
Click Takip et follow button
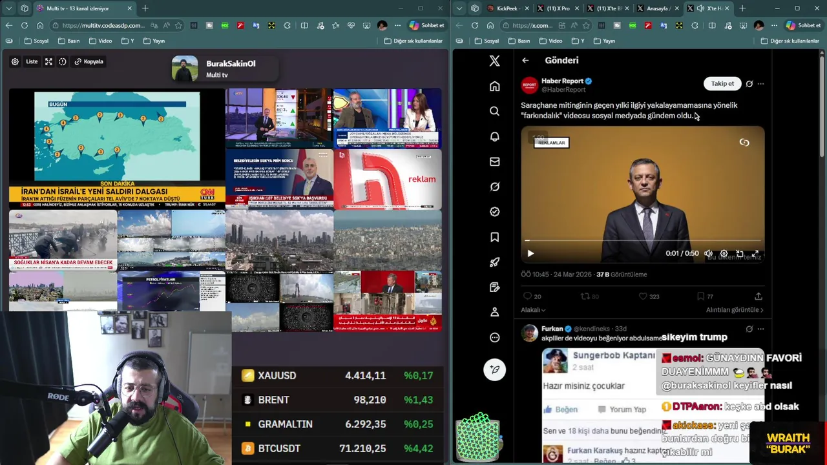point(722,83)
